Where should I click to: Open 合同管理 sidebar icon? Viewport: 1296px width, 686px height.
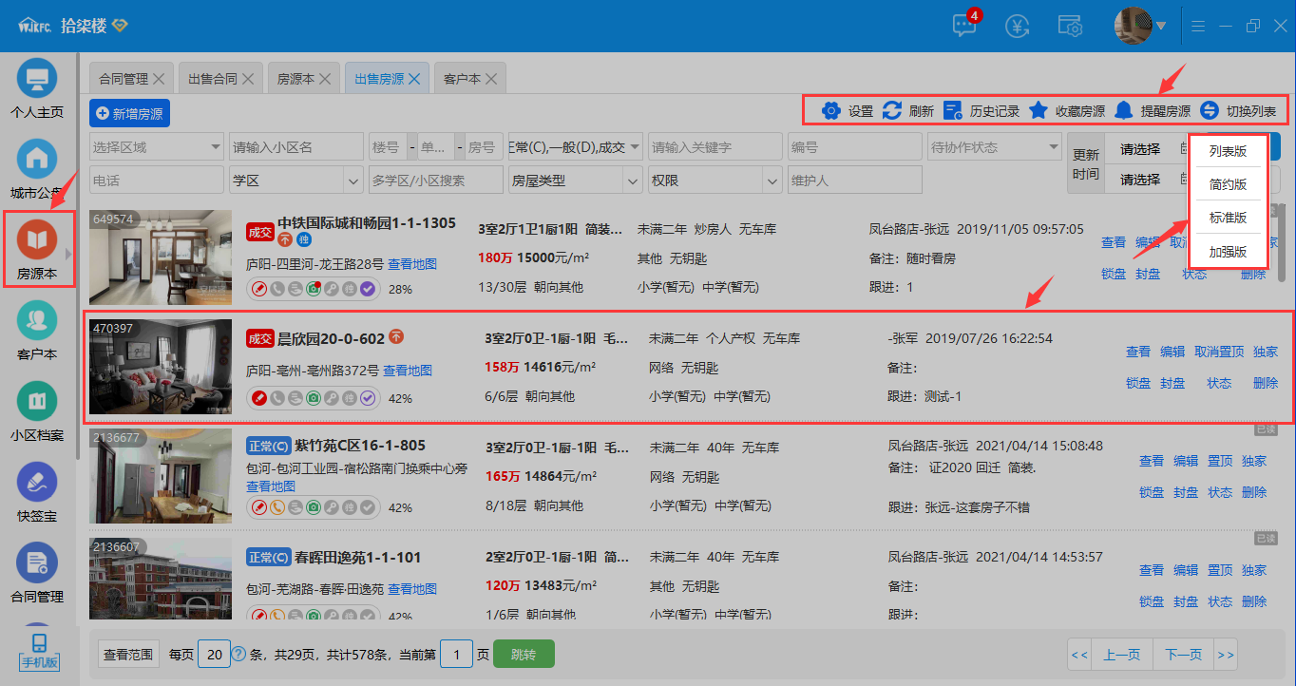pyautogui.click(x=37, y=573)
